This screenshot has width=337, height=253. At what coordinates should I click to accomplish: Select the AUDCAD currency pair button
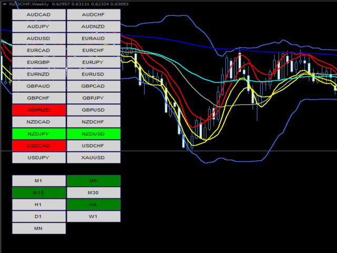(39, 15)
